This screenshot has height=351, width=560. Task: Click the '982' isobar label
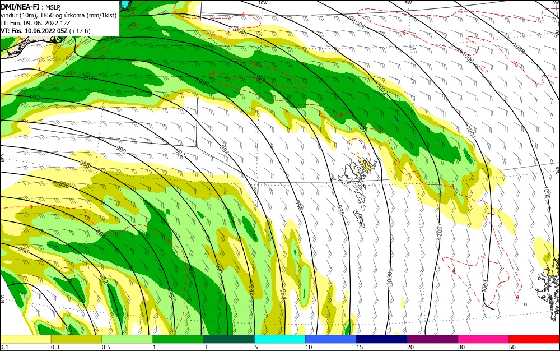coord(102,279)
